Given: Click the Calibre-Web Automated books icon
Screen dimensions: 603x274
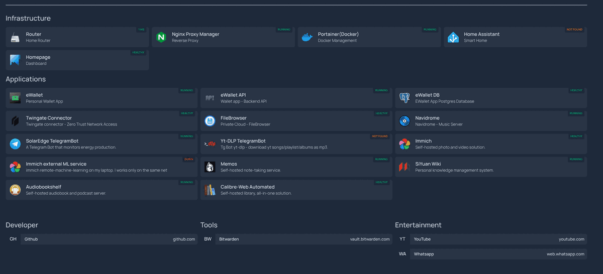Looking at the screenshot, I should click(x=210, y=190).
